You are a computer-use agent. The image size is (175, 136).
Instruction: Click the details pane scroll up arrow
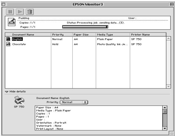click(165, 108)
